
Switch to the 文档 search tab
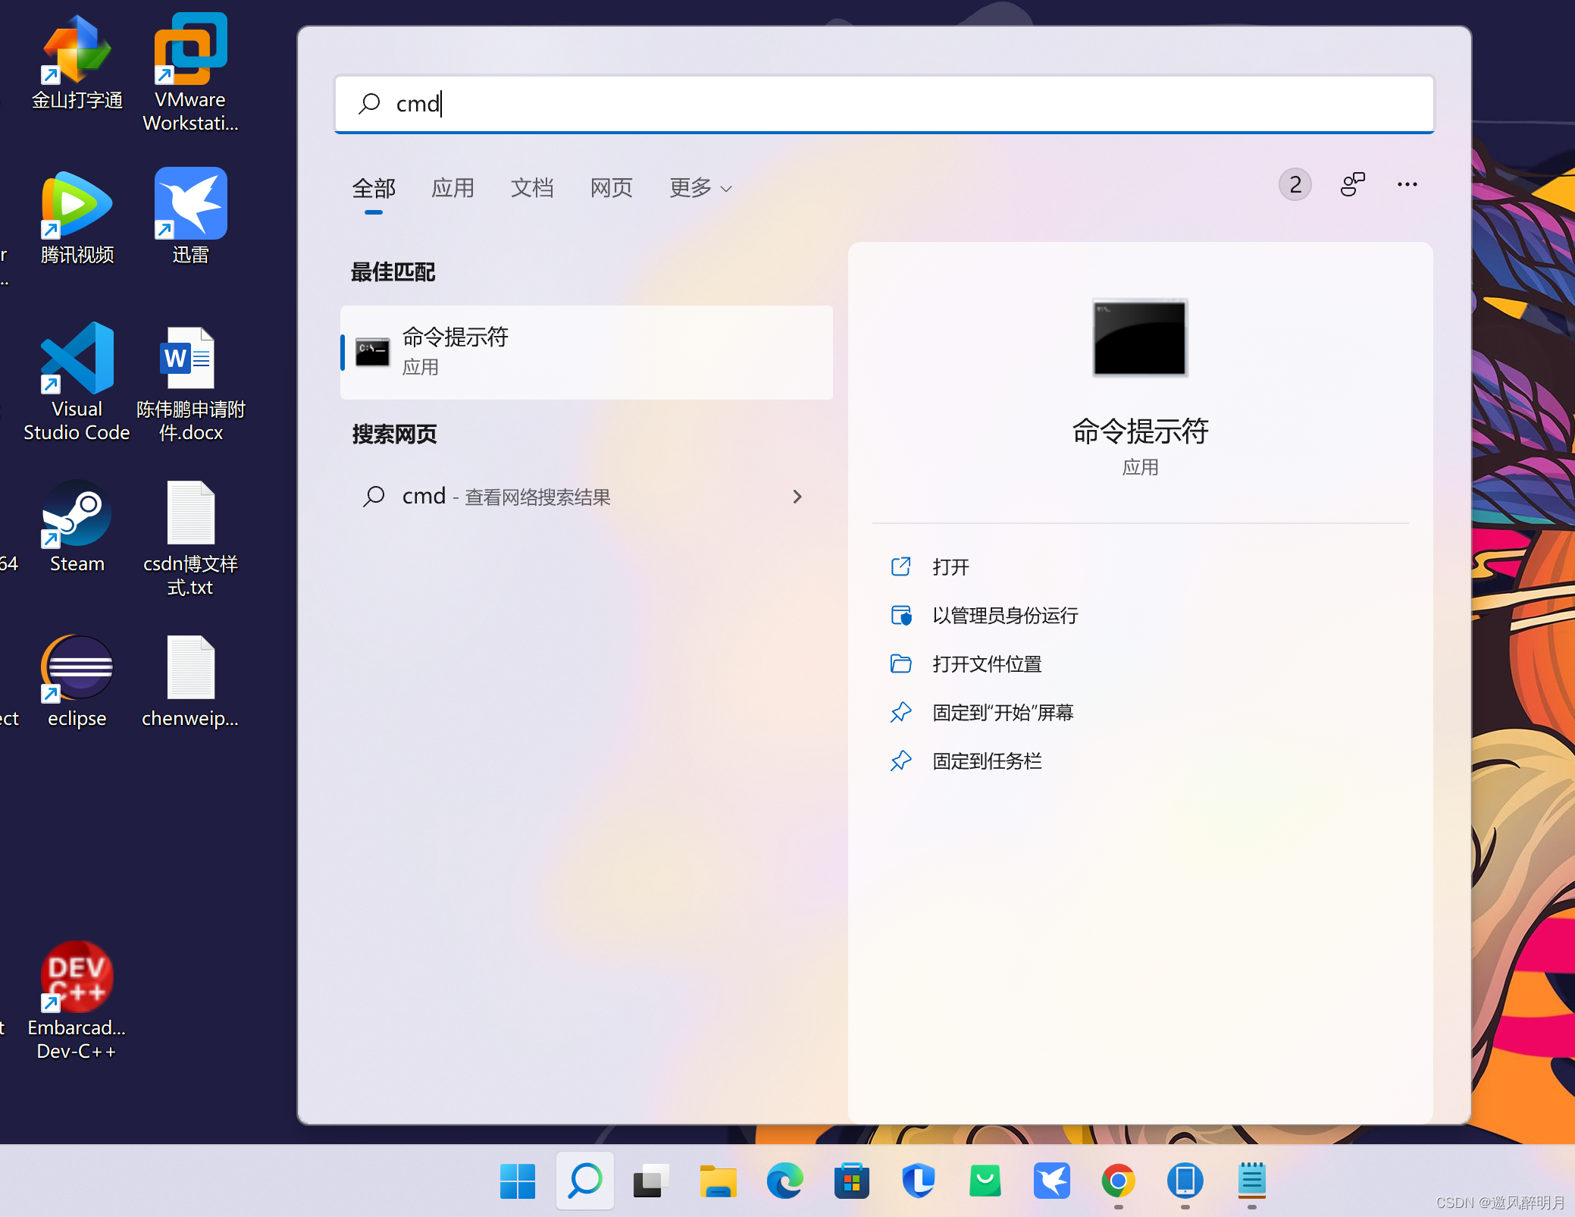(533, 188)
